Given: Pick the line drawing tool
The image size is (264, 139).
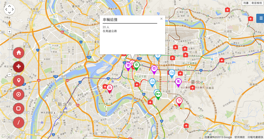Looking at the screenshot, I should (19, 122).
